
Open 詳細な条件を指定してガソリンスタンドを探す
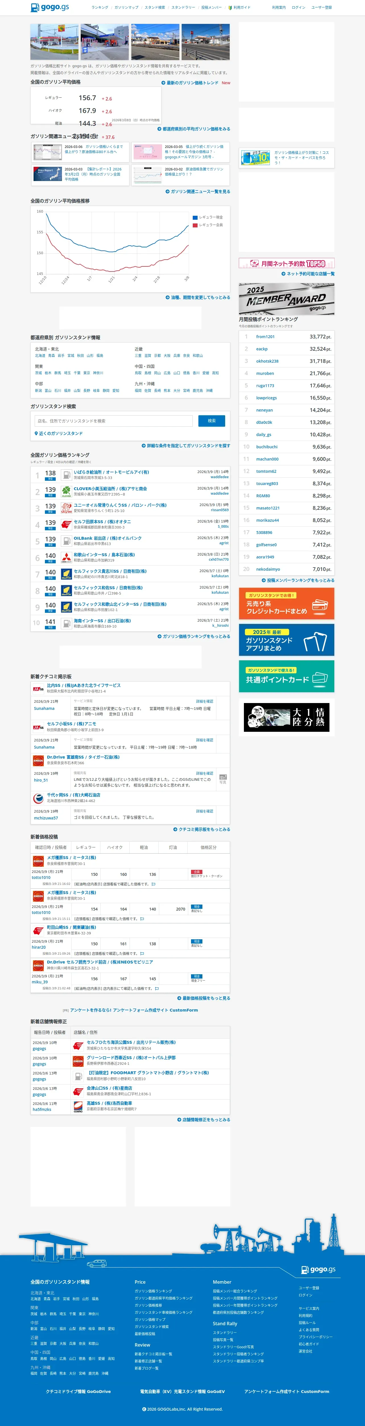(186, 446)
